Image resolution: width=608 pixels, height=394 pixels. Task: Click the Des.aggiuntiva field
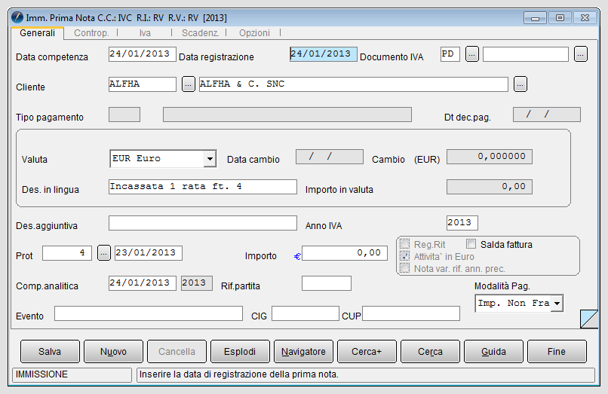click(x=203, y=223)
